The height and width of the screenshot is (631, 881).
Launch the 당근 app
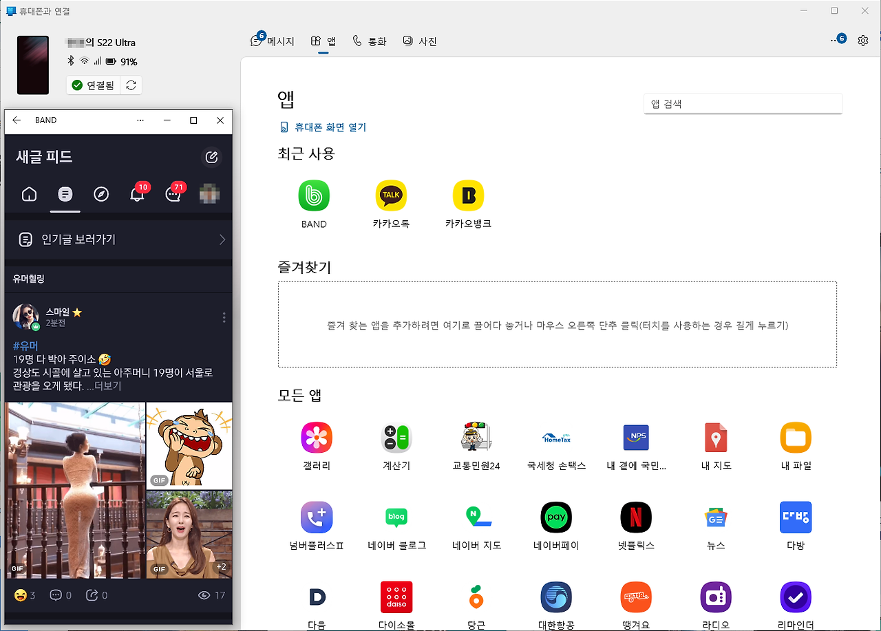(476, 597)
